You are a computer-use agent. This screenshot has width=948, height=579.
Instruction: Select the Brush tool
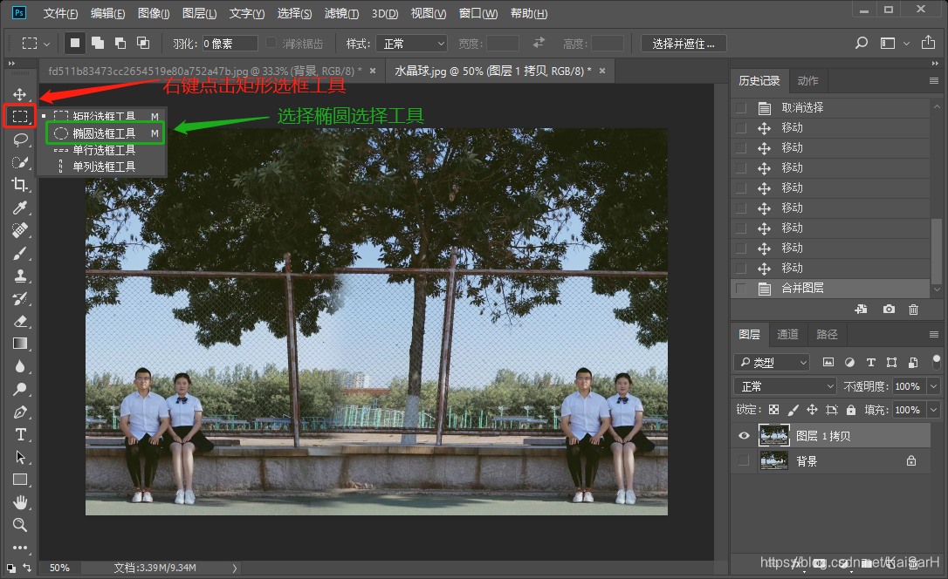pyautogui.click(x=20, y=253)
